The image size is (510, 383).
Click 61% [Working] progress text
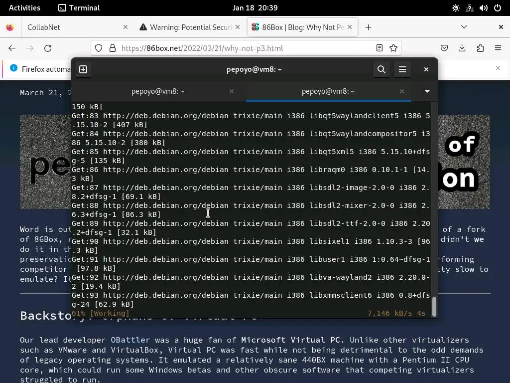tap(101, 313)
